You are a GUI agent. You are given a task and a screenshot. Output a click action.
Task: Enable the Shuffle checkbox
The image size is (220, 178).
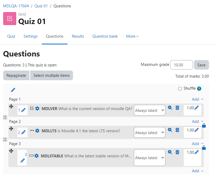point(180,89)
